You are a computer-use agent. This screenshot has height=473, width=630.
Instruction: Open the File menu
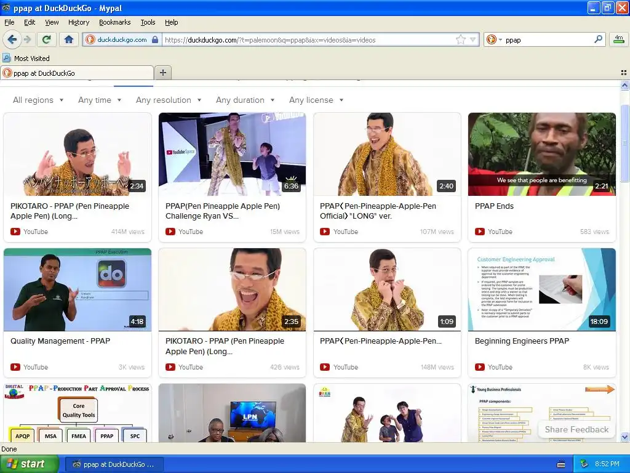pyautogui.click(x=9, y=22)
